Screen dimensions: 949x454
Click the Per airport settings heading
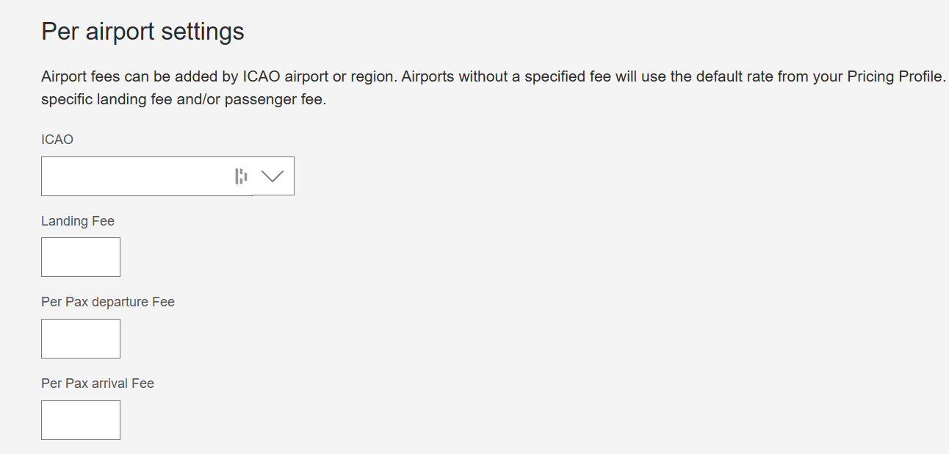coord(142,32)
